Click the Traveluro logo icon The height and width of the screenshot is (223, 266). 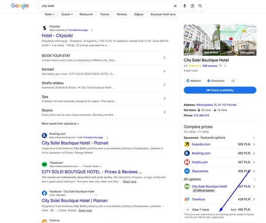point(187,199)
